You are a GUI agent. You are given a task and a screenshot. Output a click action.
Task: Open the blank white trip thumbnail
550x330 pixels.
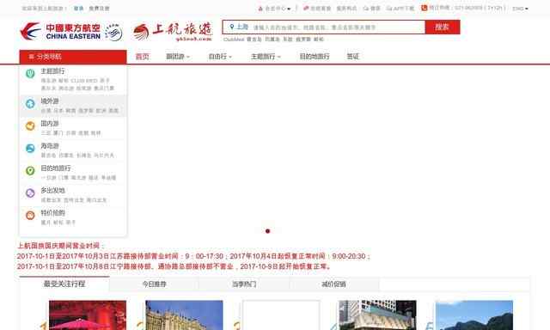(281, 315)
